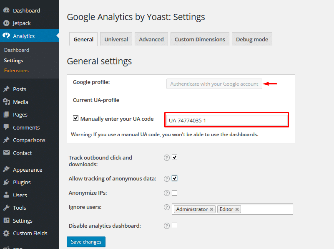Toggle Allow tracking of anonymous data checkbox
Image resolution: width=334 pixels, height=249 pixels.
[174, 178]
